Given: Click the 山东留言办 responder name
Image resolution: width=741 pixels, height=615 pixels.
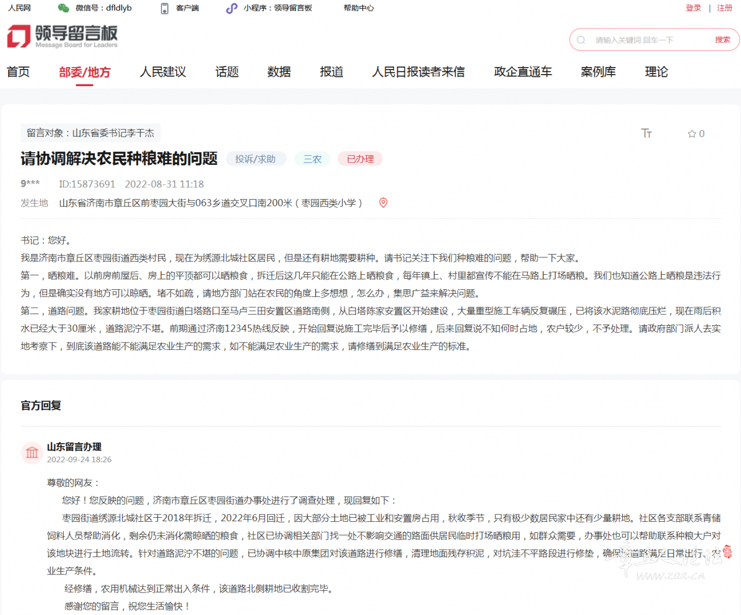Looking at the screenshot, I should [74, 447].
